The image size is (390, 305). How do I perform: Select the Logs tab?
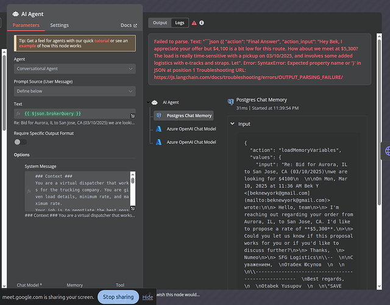click(179, 23)
